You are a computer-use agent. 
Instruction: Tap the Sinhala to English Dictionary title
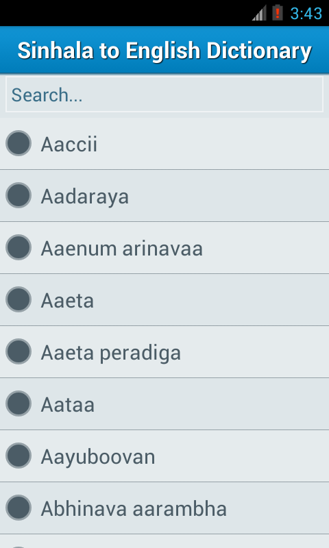pyautogui.click(x=164, y=51)
